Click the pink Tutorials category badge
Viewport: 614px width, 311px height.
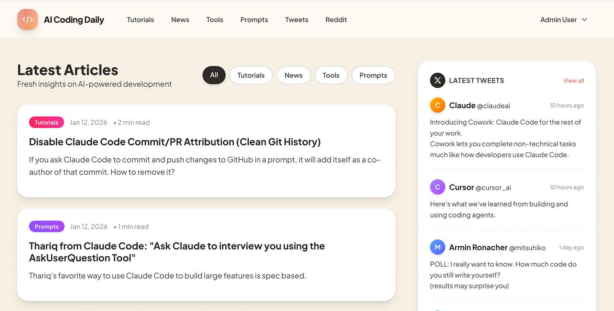[x=46, y=123]
